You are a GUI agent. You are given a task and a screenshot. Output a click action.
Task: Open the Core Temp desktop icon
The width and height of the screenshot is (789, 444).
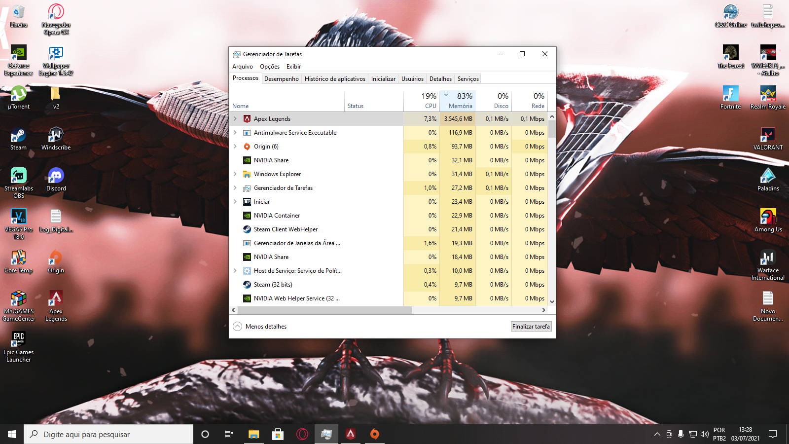tap(19, 261)
